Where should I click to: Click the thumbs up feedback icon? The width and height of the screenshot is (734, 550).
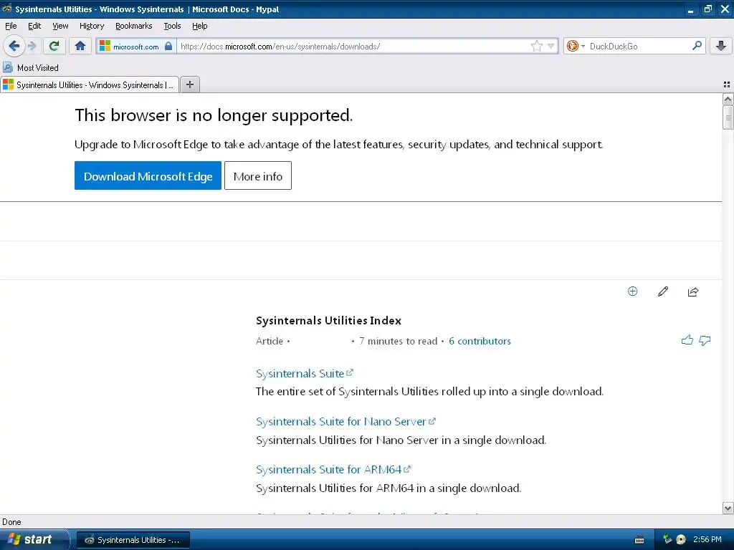(x=687, y=340)
